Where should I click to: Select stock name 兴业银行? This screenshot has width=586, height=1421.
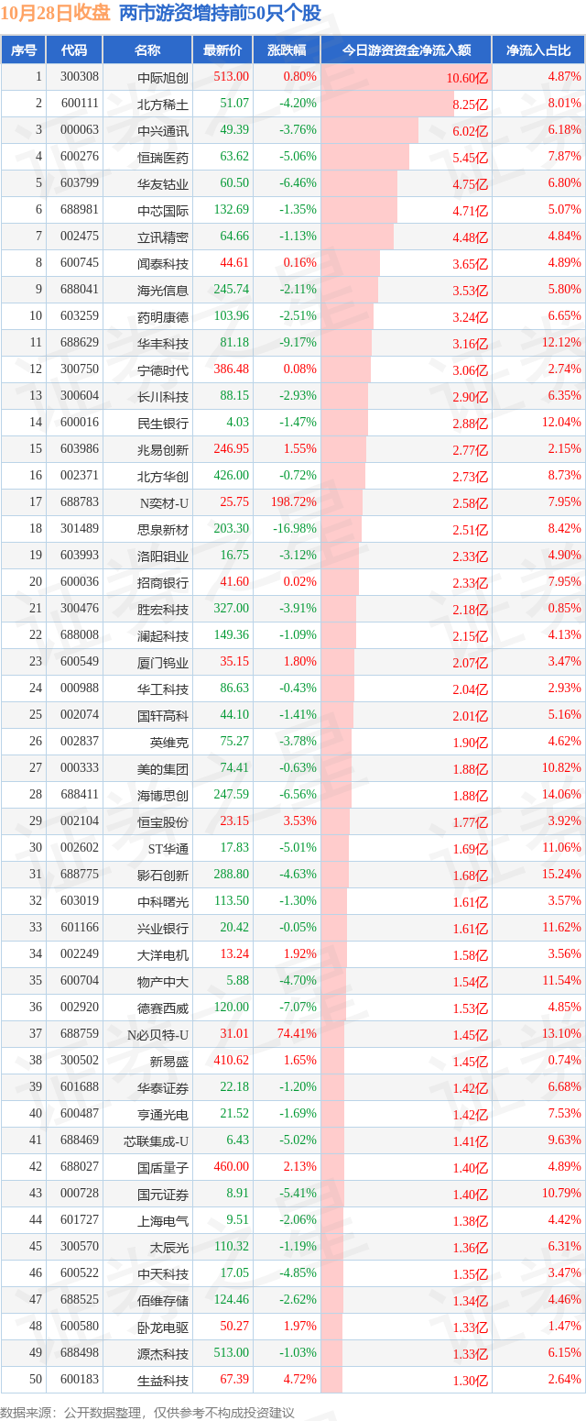(x=163, y=929)
